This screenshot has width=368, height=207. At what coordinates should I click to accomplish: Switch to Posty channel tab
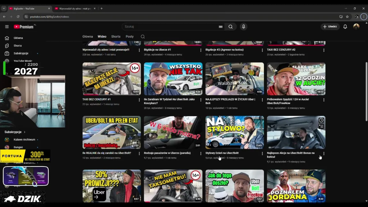pyautogui.click(x=130, y=37)
